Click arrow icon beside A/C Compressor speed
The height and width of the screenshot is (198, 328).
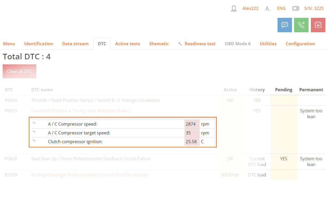tap(34, 123)
